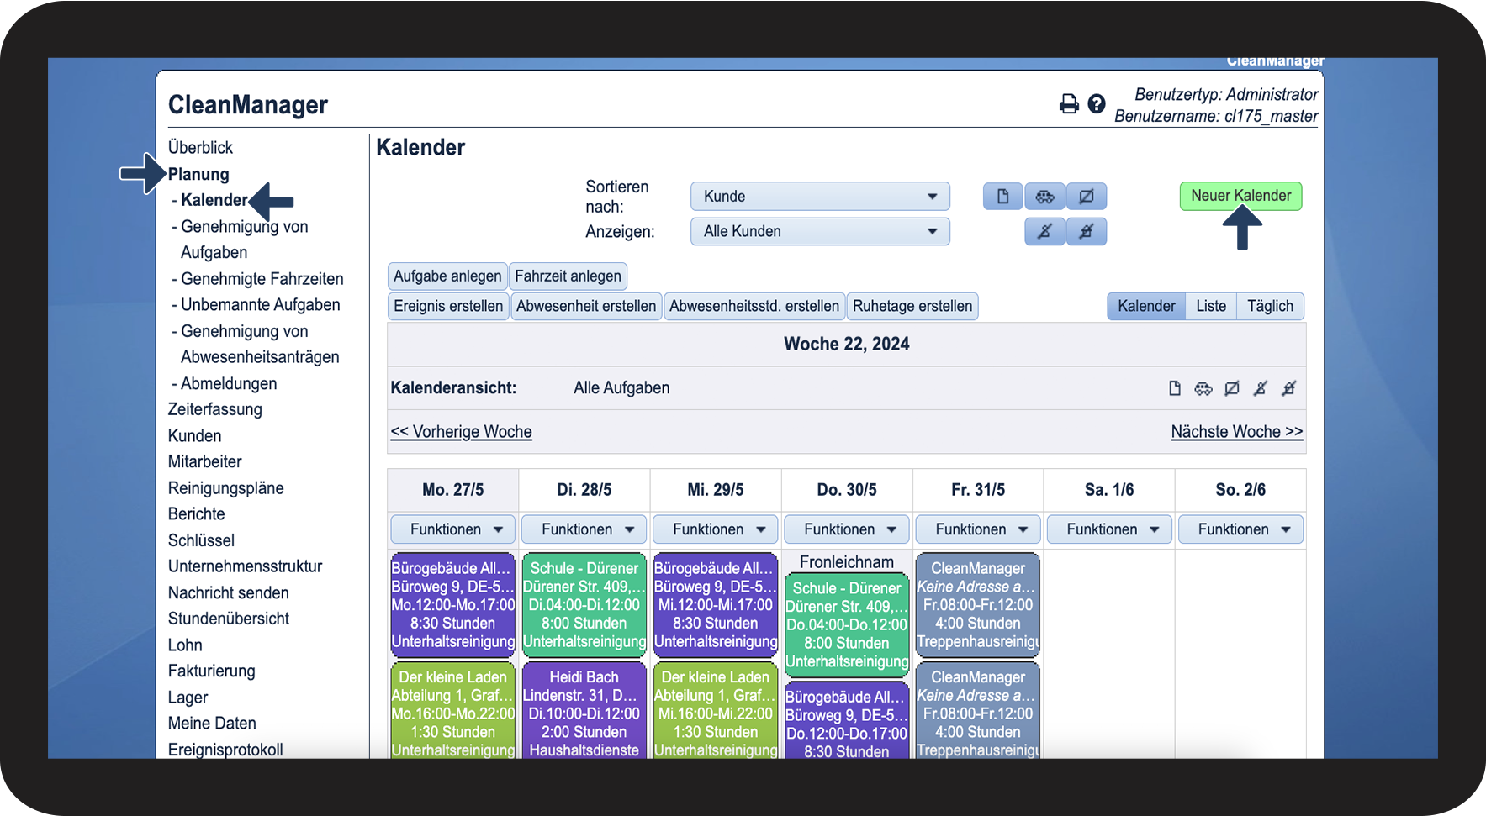Click document icon in Kalenderansicht row
Screen dimensions: 1486x816
[x=1175, y=388]
